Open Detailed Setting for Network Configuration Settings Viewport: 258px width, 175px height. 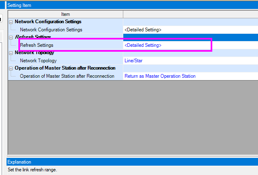[143, 30]
